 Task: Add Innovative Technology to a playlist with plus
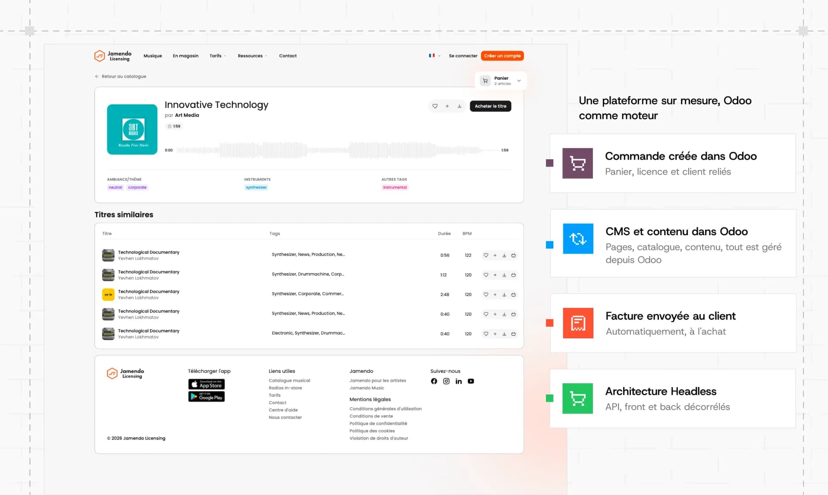[x=447, y=106]
